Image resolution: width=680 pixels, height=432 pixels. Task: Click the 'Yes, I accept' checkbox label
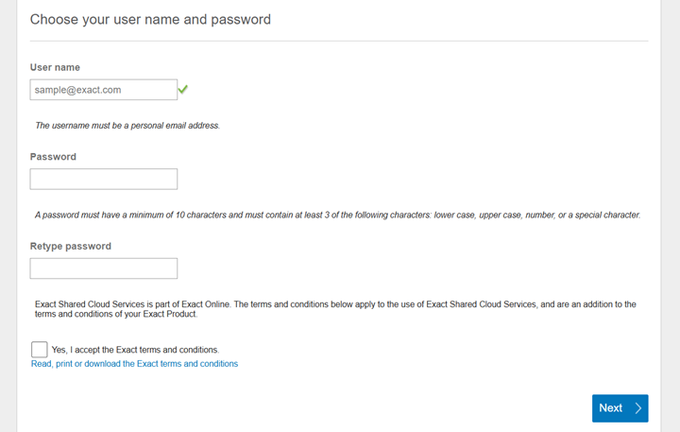click(135, 350)
